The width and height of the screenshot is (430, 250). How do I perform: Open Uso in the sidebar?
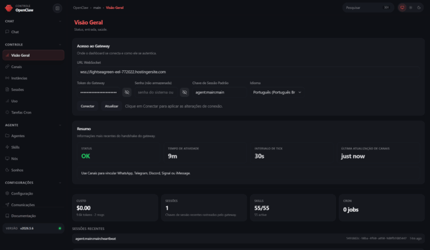click(x=33, y=101)
